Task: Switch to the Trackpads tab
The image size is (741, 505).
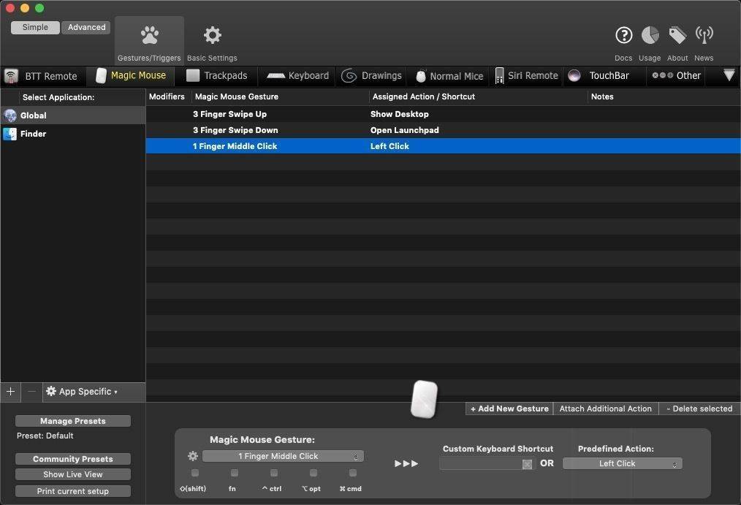Action: (217, 75)
